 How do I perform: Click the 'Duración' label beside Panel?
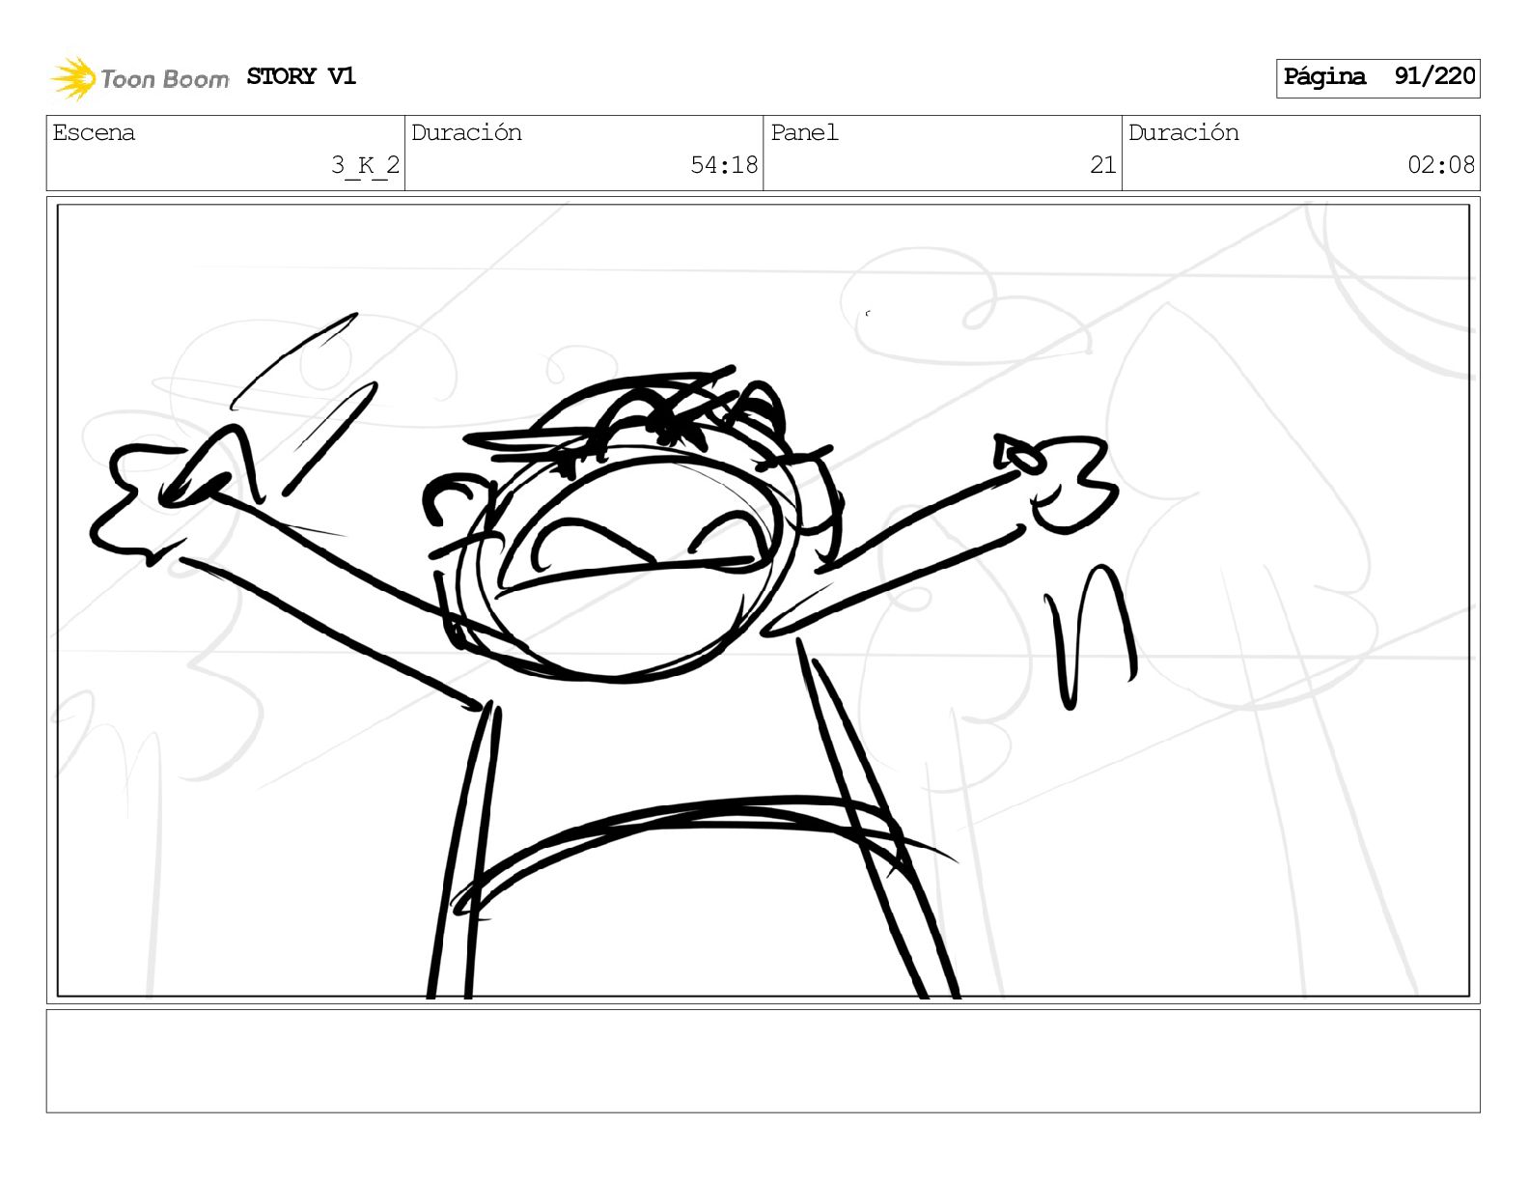(1183, 132)
